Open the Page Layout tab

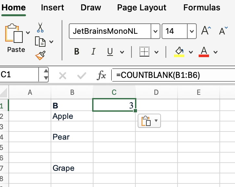coord(142,7)
